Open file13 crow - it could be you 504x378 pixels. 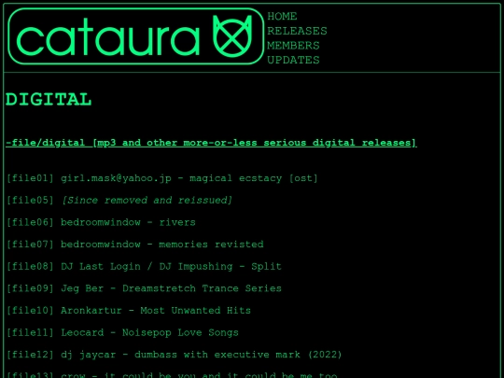click(172, 375)
